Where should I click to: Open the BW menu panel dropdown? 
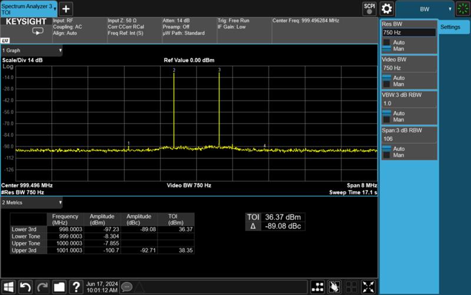coord(426,9)
